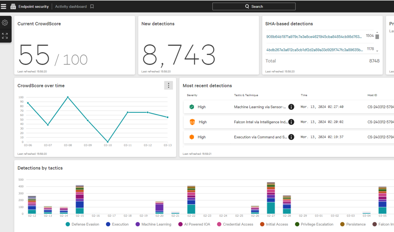
Task: Click orange hexagon severity icon
Action: coord(192,137)
